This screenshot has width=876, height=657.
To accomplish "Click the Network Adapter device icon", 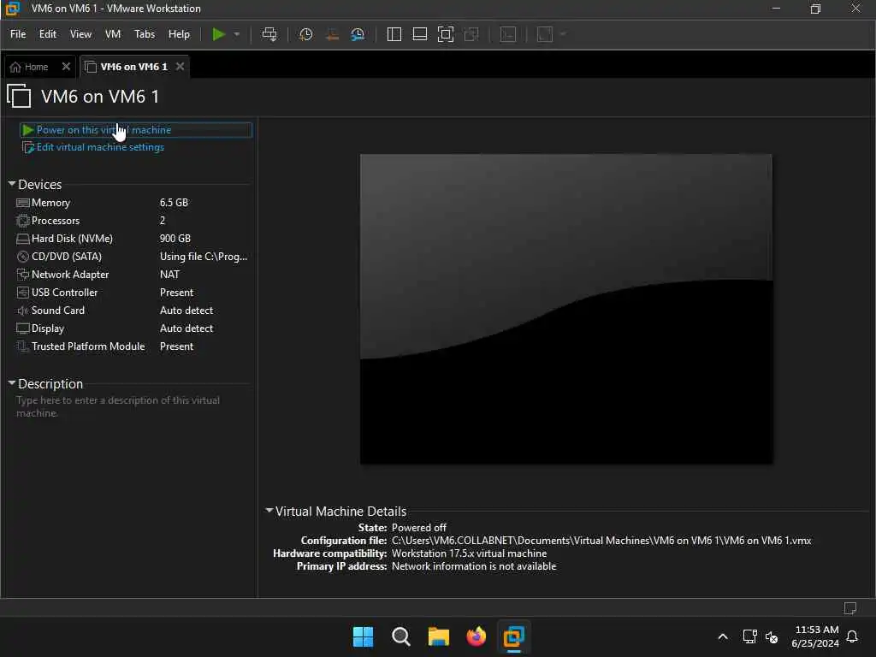I will 23,275.
